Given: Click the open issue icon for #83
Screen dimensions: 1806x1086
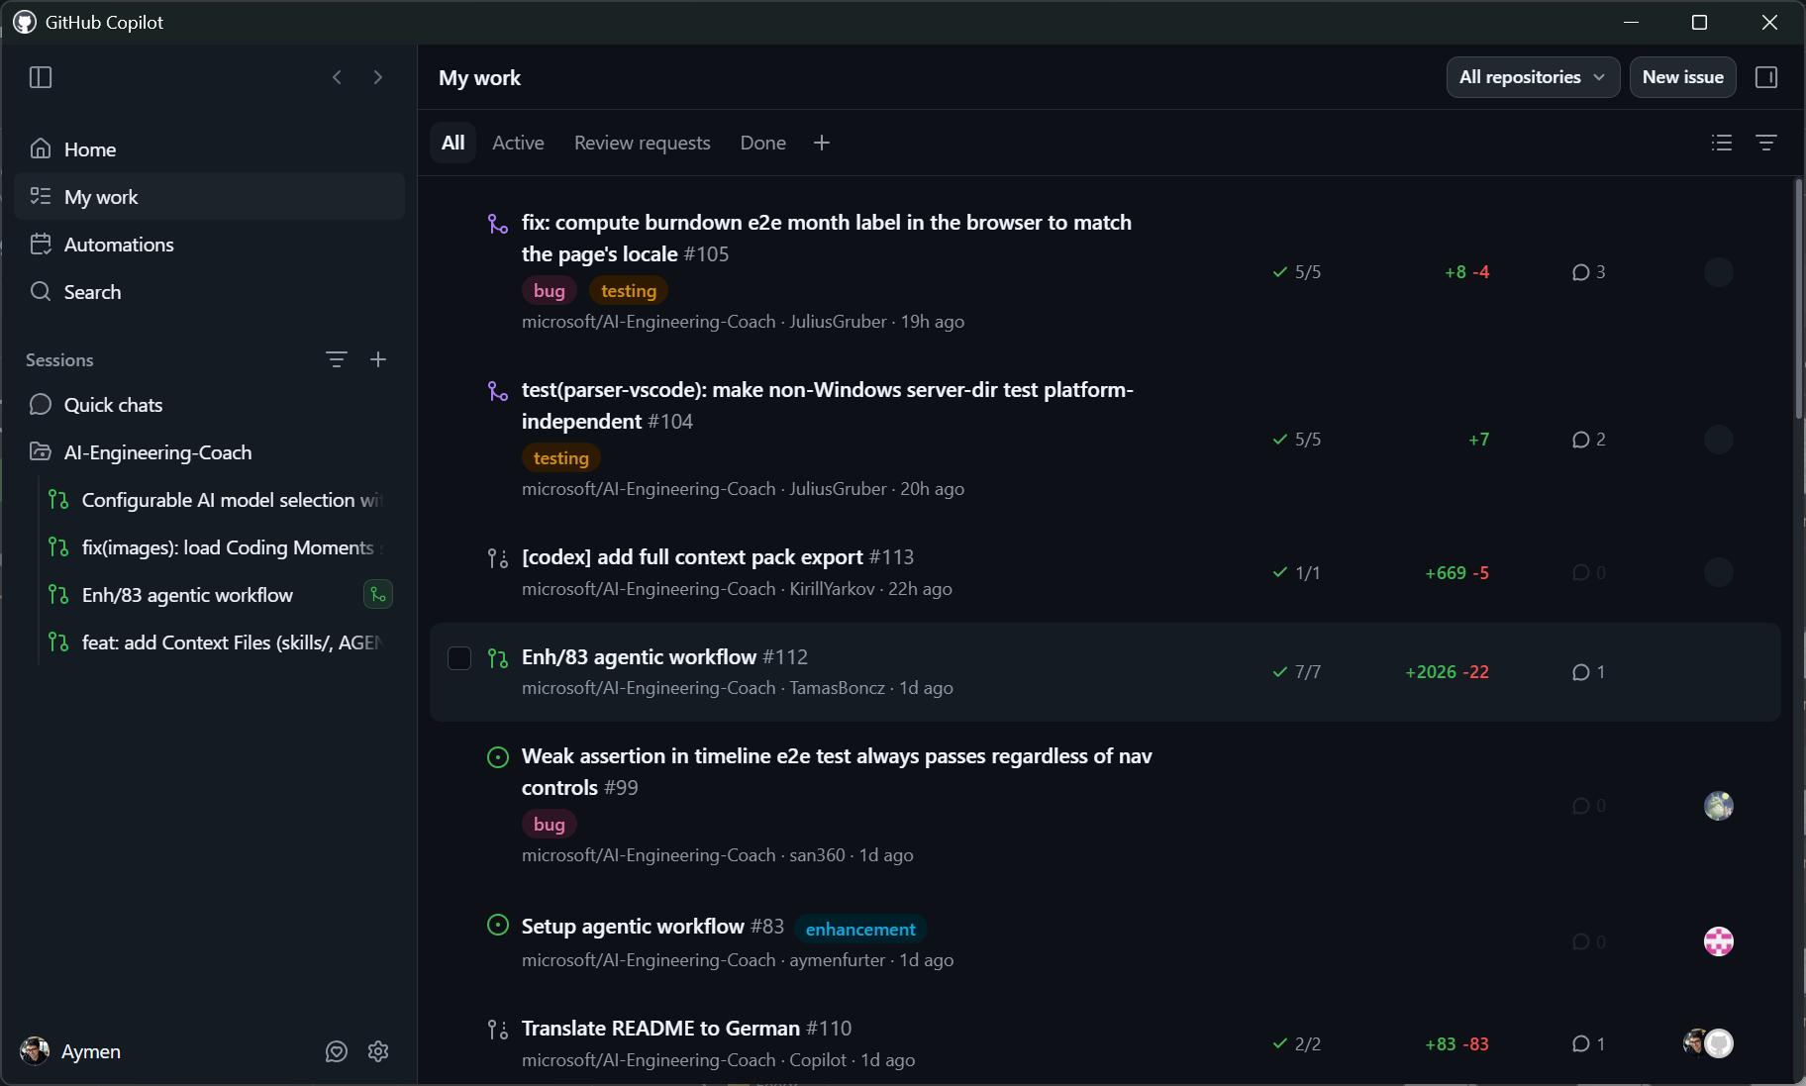Looking at the screenshot, I should [498, 926].
